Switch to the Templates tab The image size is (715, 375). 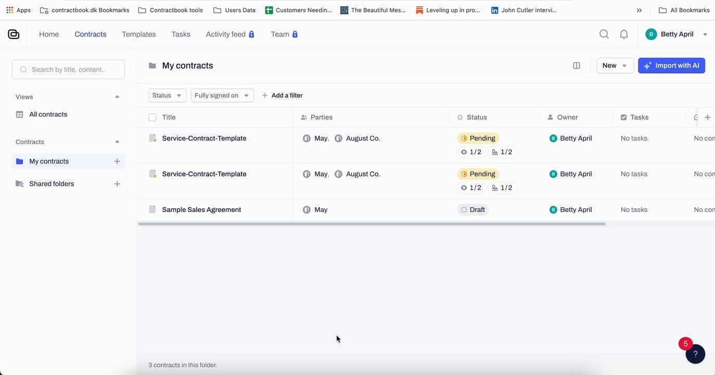(x=139, y=34)
